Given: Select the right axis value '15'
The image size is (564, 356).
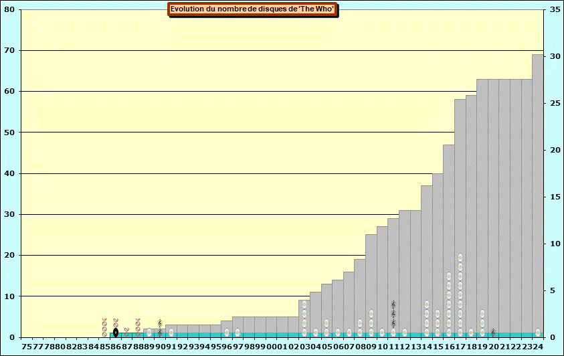Looking at the screenshot, I should tap(555, 197).
